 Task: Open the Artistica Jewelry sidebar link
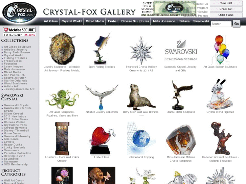click(16, 50)
